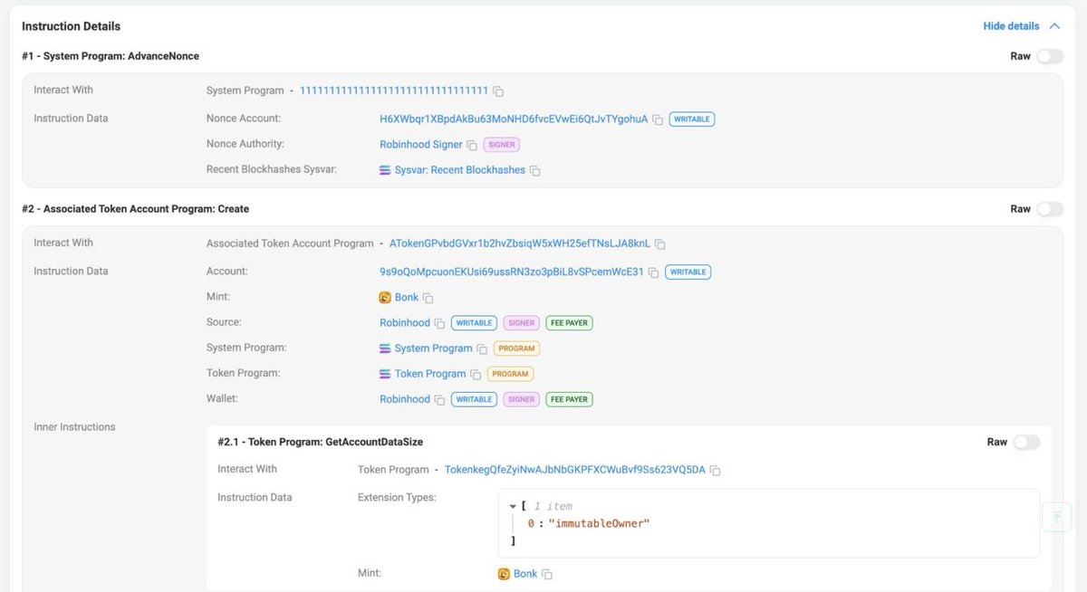This screenshot has width=1087, height=592.
Task: Click the Solana icon beside Sysvar: Recent Blockhashes
Action: pyautogui.click(x=385, y=169)
